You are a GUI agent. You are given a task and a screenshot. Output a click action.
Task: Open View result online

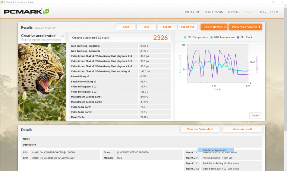pyautogui.click(x=245, y=27)
